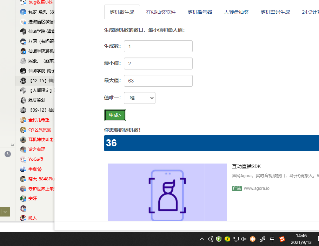
Task: Expand hidden system tray icons chevron
Action: pyautogui.click(x=202, y=239)
